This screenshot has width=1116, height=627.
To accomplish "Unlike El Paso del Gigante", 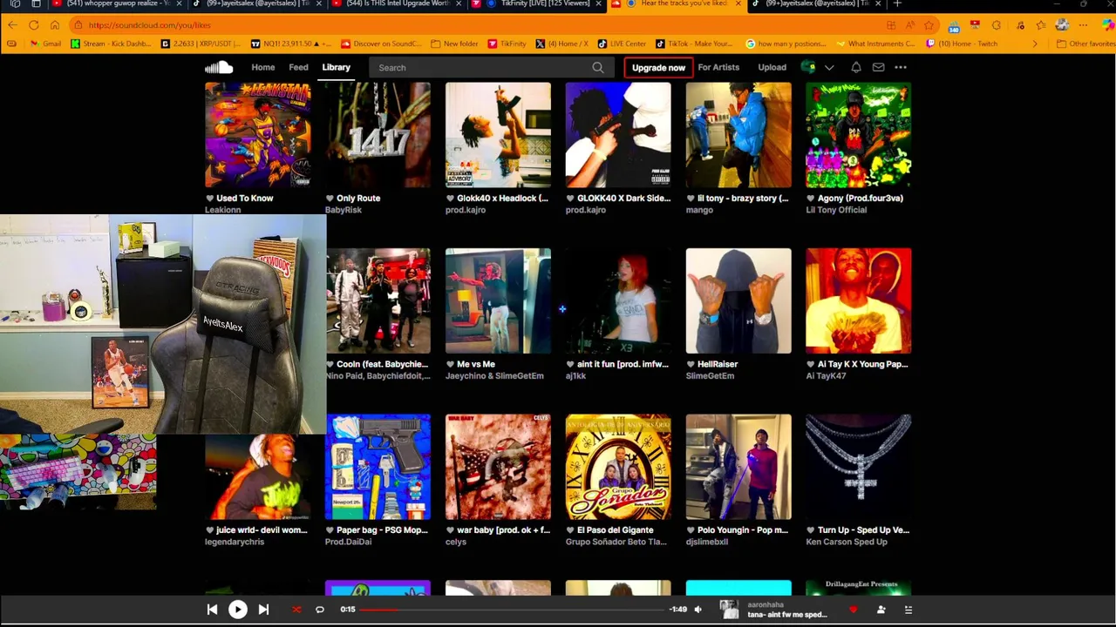I will pos(570,530).
